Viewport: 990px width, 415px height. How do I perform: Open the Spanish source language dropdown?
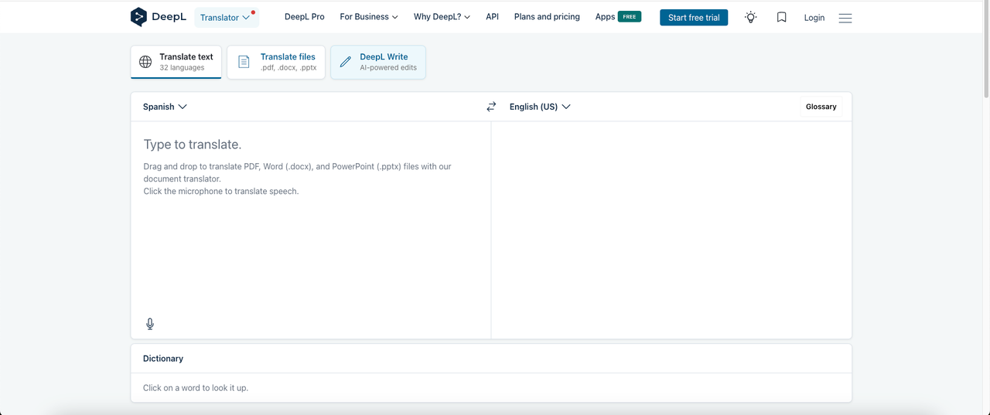click(165, 107)
